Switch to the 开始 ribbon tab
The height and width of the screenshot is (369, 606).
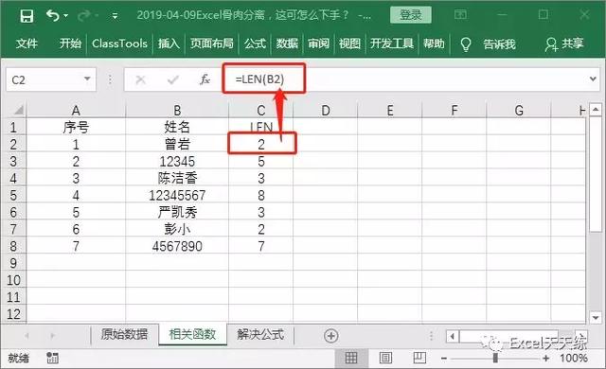tap(70, 44)
